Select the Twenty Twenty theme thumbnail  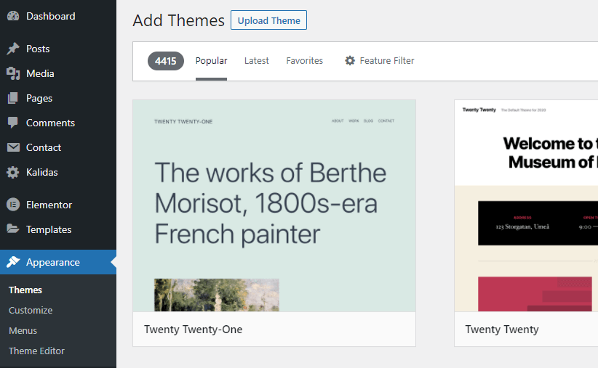coord(525,206)
